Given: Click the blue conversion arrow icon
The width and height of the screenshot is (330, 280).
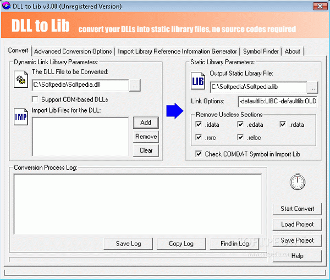Looking at the screenshot, I should tap(175, 111).
